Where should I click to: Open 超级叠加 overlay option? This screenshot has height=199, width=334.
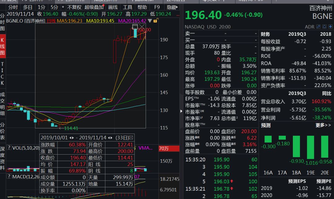(94, 7)
